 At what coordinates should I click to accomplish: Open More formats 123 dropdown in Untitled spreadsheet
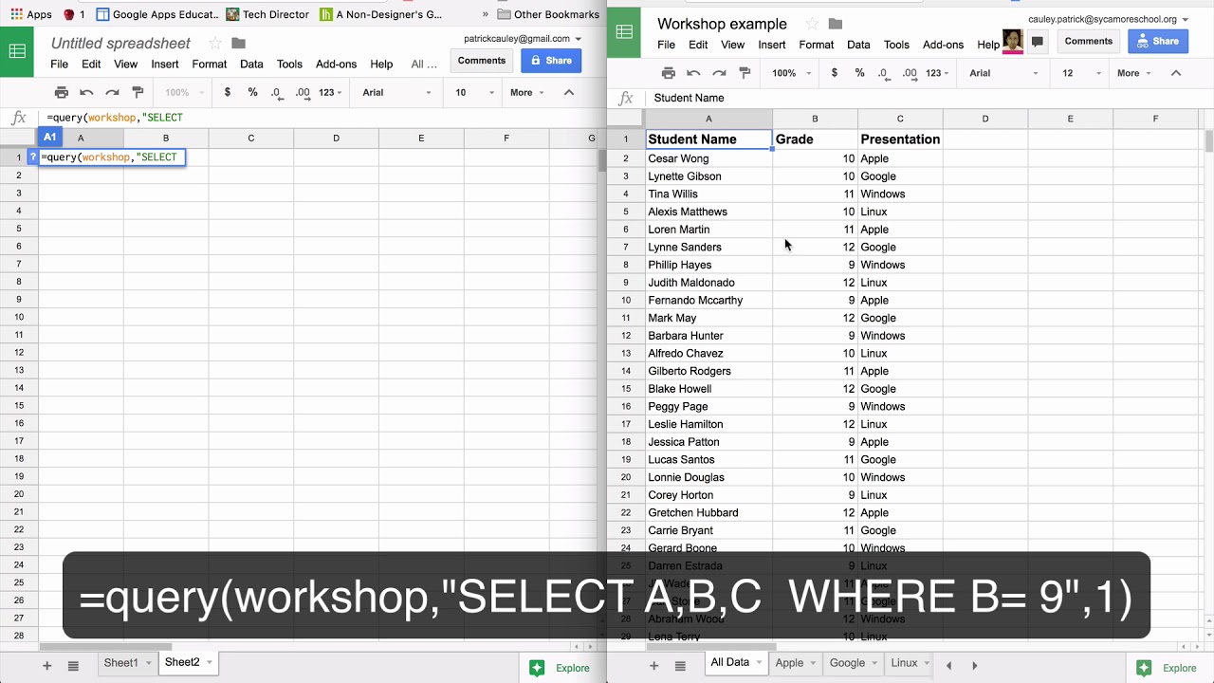[331, 92]
